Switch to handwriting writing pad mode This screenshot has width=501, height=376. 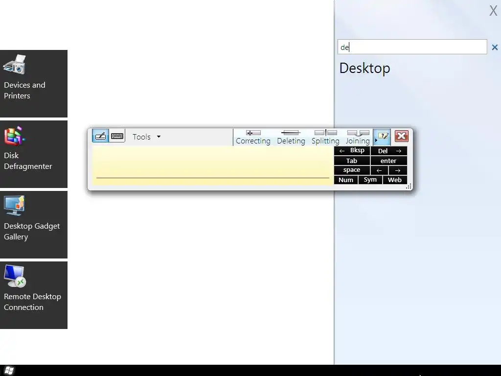point(100,136)
